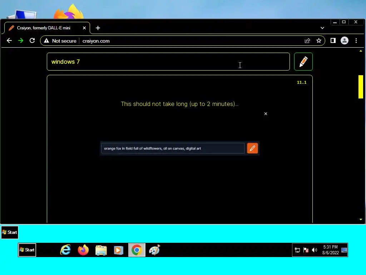Maximize the Chrome window

tap(344, 22)
